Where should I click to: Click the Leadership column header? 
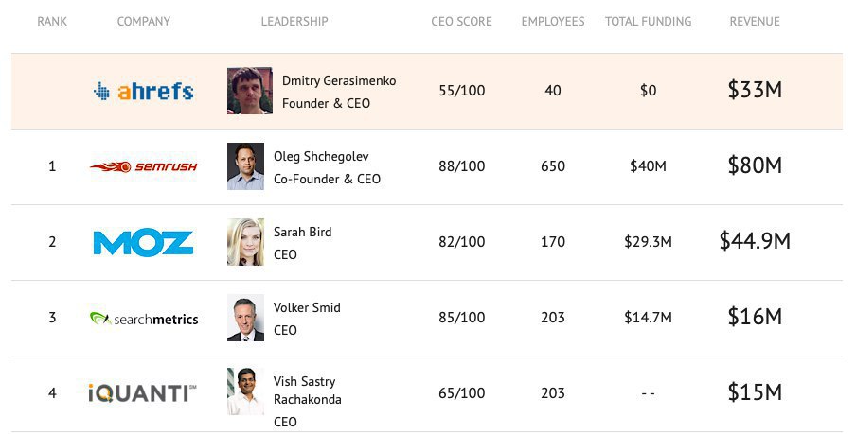pos(294,21)
